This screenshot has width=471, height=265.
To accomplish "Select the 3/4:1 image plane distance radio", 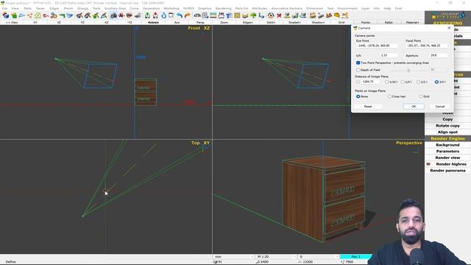I will tap(436, 82).
